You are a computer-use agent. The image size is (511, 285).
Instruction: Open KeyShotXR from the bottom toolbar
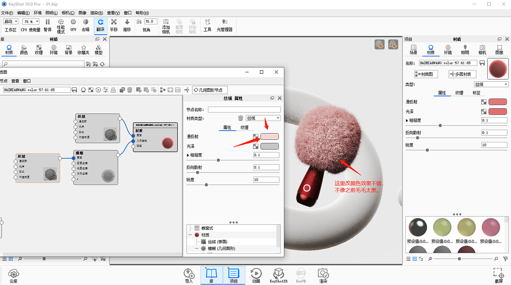[278, 276]
